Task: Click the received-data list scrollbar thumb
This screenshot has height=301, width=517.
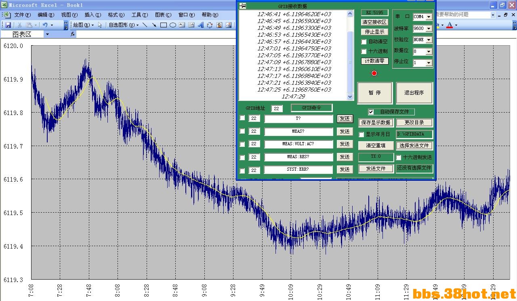Action: tap(350, 61)
